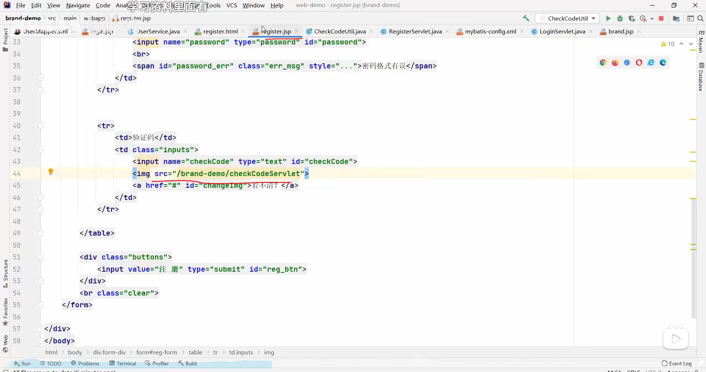The height and width of the screenshot is (372, 706).
Task: Run the CheckCodeUtil configuration
Action: 608,18
